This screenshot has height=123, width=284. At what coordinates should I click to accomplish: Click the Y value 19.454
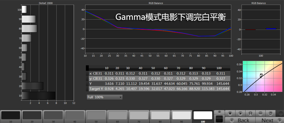click(x=144, y=84)
